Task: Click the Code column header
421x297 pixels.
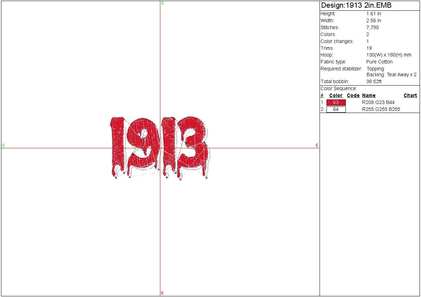Action: [x=353, y=96]
